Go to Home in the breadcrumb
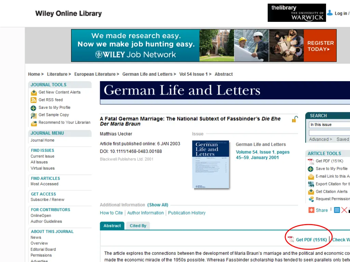Screen dimensions: 350x262 point(34,74)
